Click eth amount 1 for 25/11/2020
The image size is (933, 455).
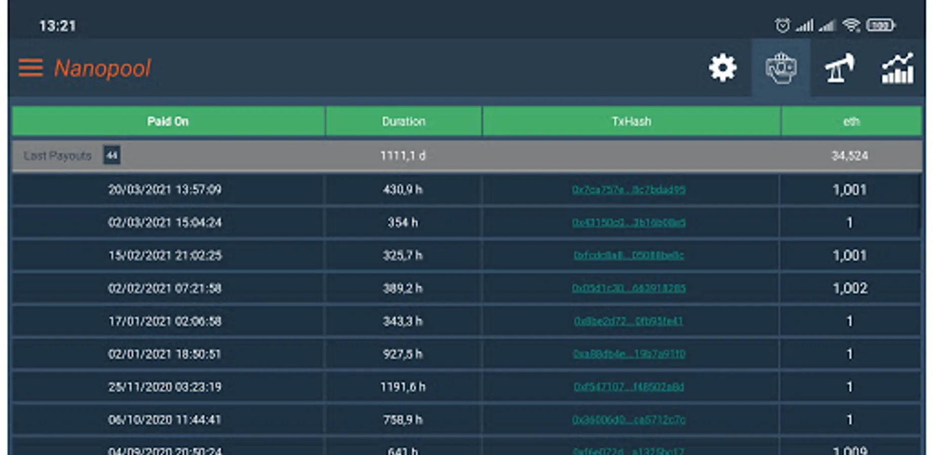click(850, 387)
